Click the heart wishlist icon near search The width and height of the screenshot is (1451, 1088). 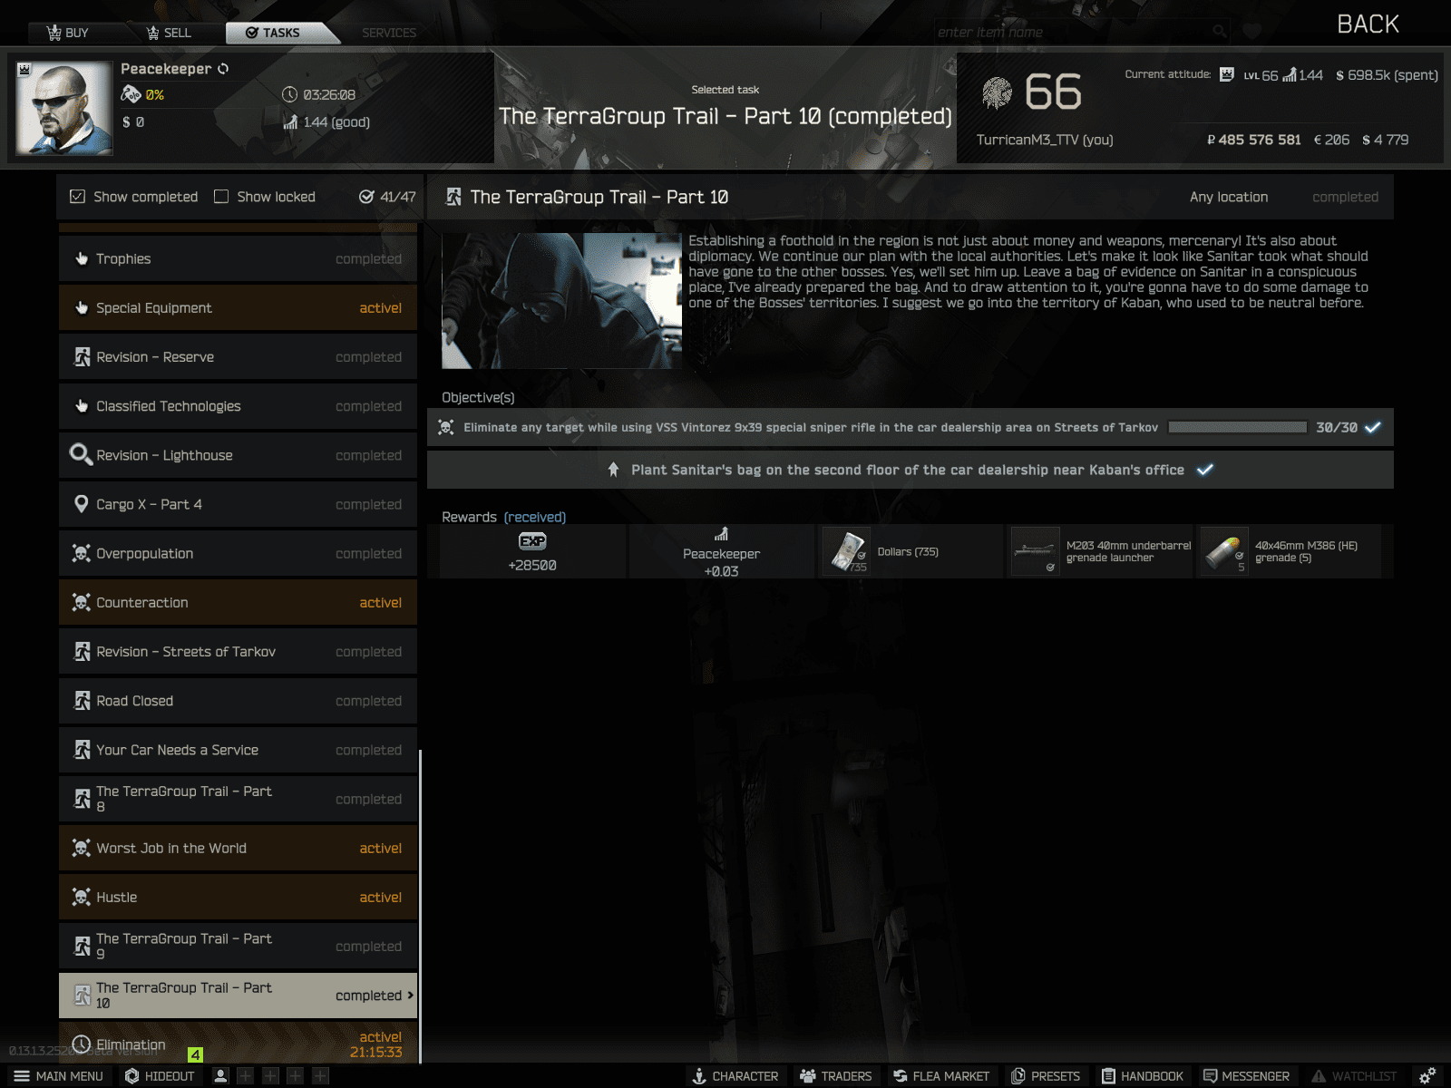tap(1251, 32)
